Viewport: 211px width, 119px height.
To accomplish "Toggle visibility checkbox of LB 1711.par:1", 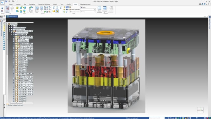I will click(x=14, y=68).
